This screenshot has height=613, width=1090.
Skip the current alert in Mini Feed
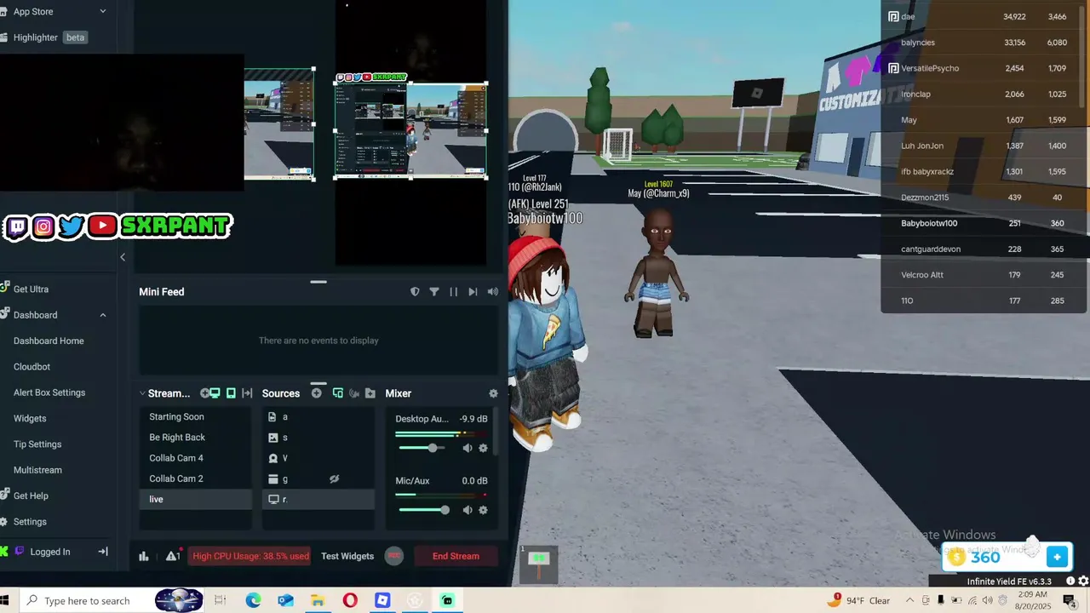[x=473, y=292]
